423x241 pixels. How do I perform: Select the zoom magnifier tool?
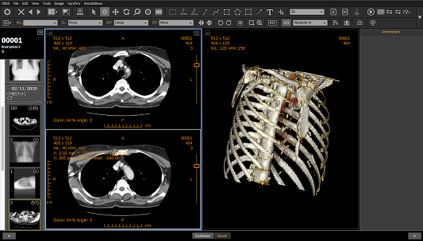click(x=137, y=12)
